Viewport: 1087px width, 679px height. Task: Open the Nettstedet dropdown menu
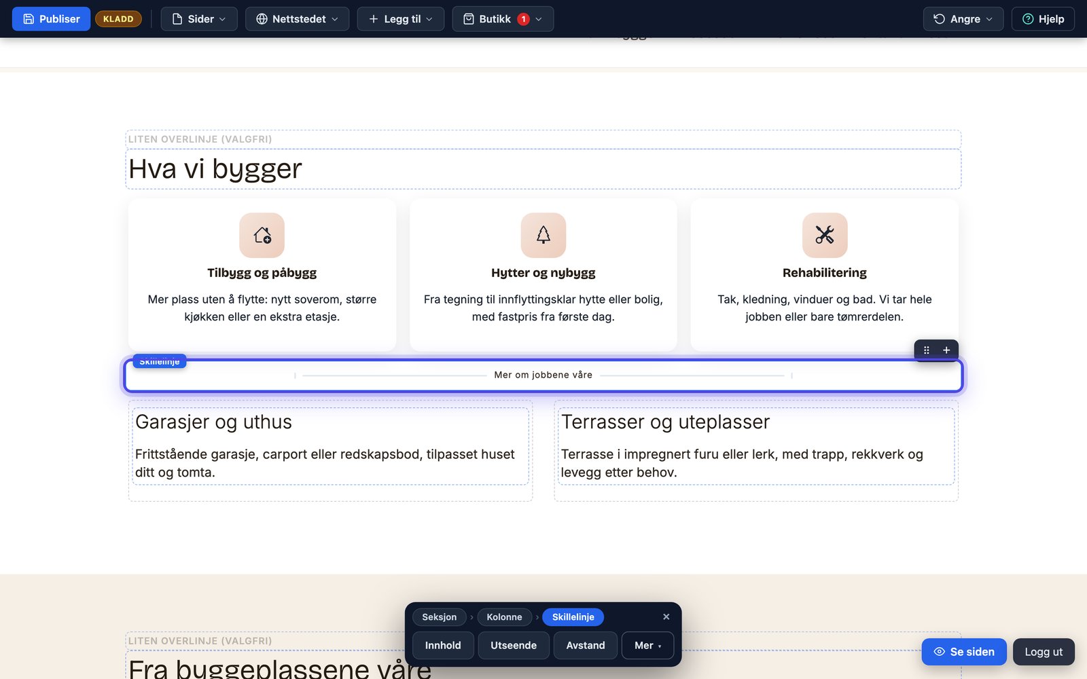297,19
